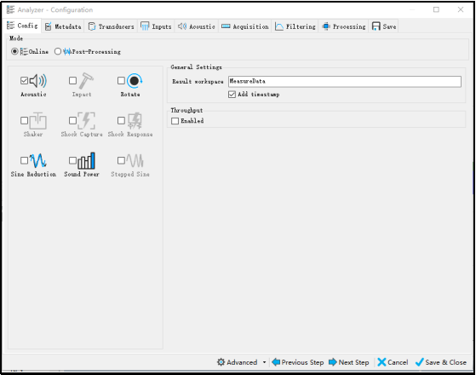Viewport: 476px width, 375px height.
Task: Tick the Rotate checkbox
Action: click(121, 80)
